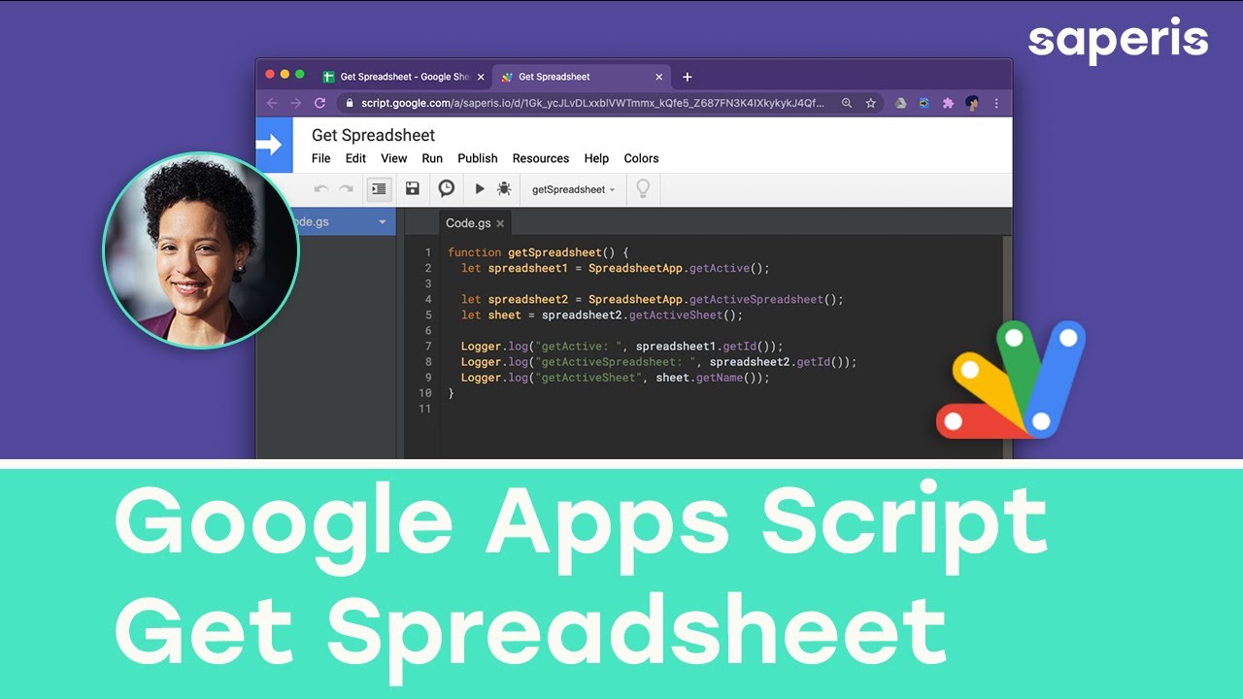Image resolution: width=1243 pixels, height=699 pixels.
Task: Open the File menu
Action: [321, 158]
